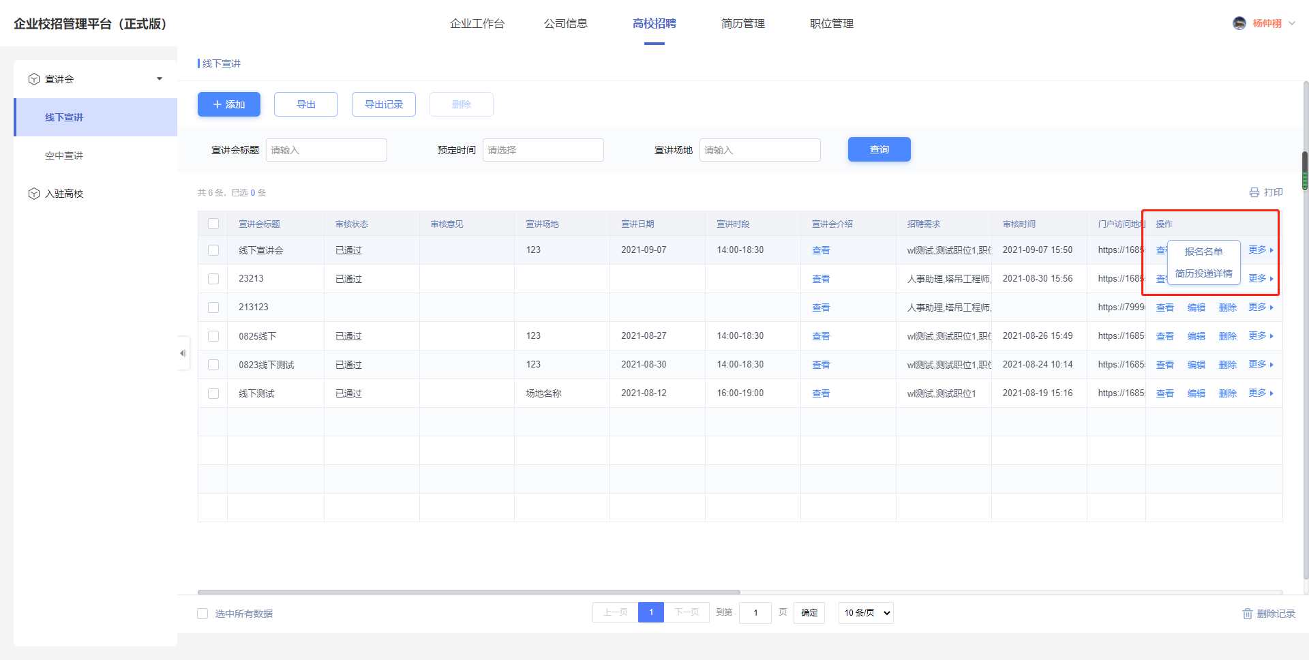Screen dimensions: 1309x660
Task: Collapse sidebar using the panel handle
Action: [x=183, y=353]
